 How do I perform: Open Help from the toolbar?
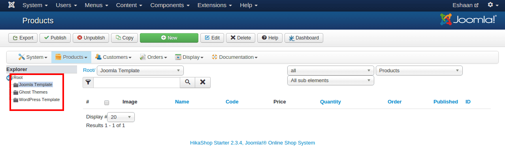click(270, 38)
